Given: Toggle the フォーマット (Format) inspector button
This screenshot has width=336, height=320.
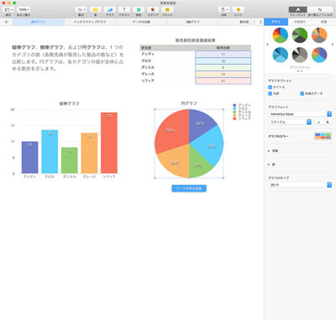Looking at the screenshot, I should click(297, 9).
